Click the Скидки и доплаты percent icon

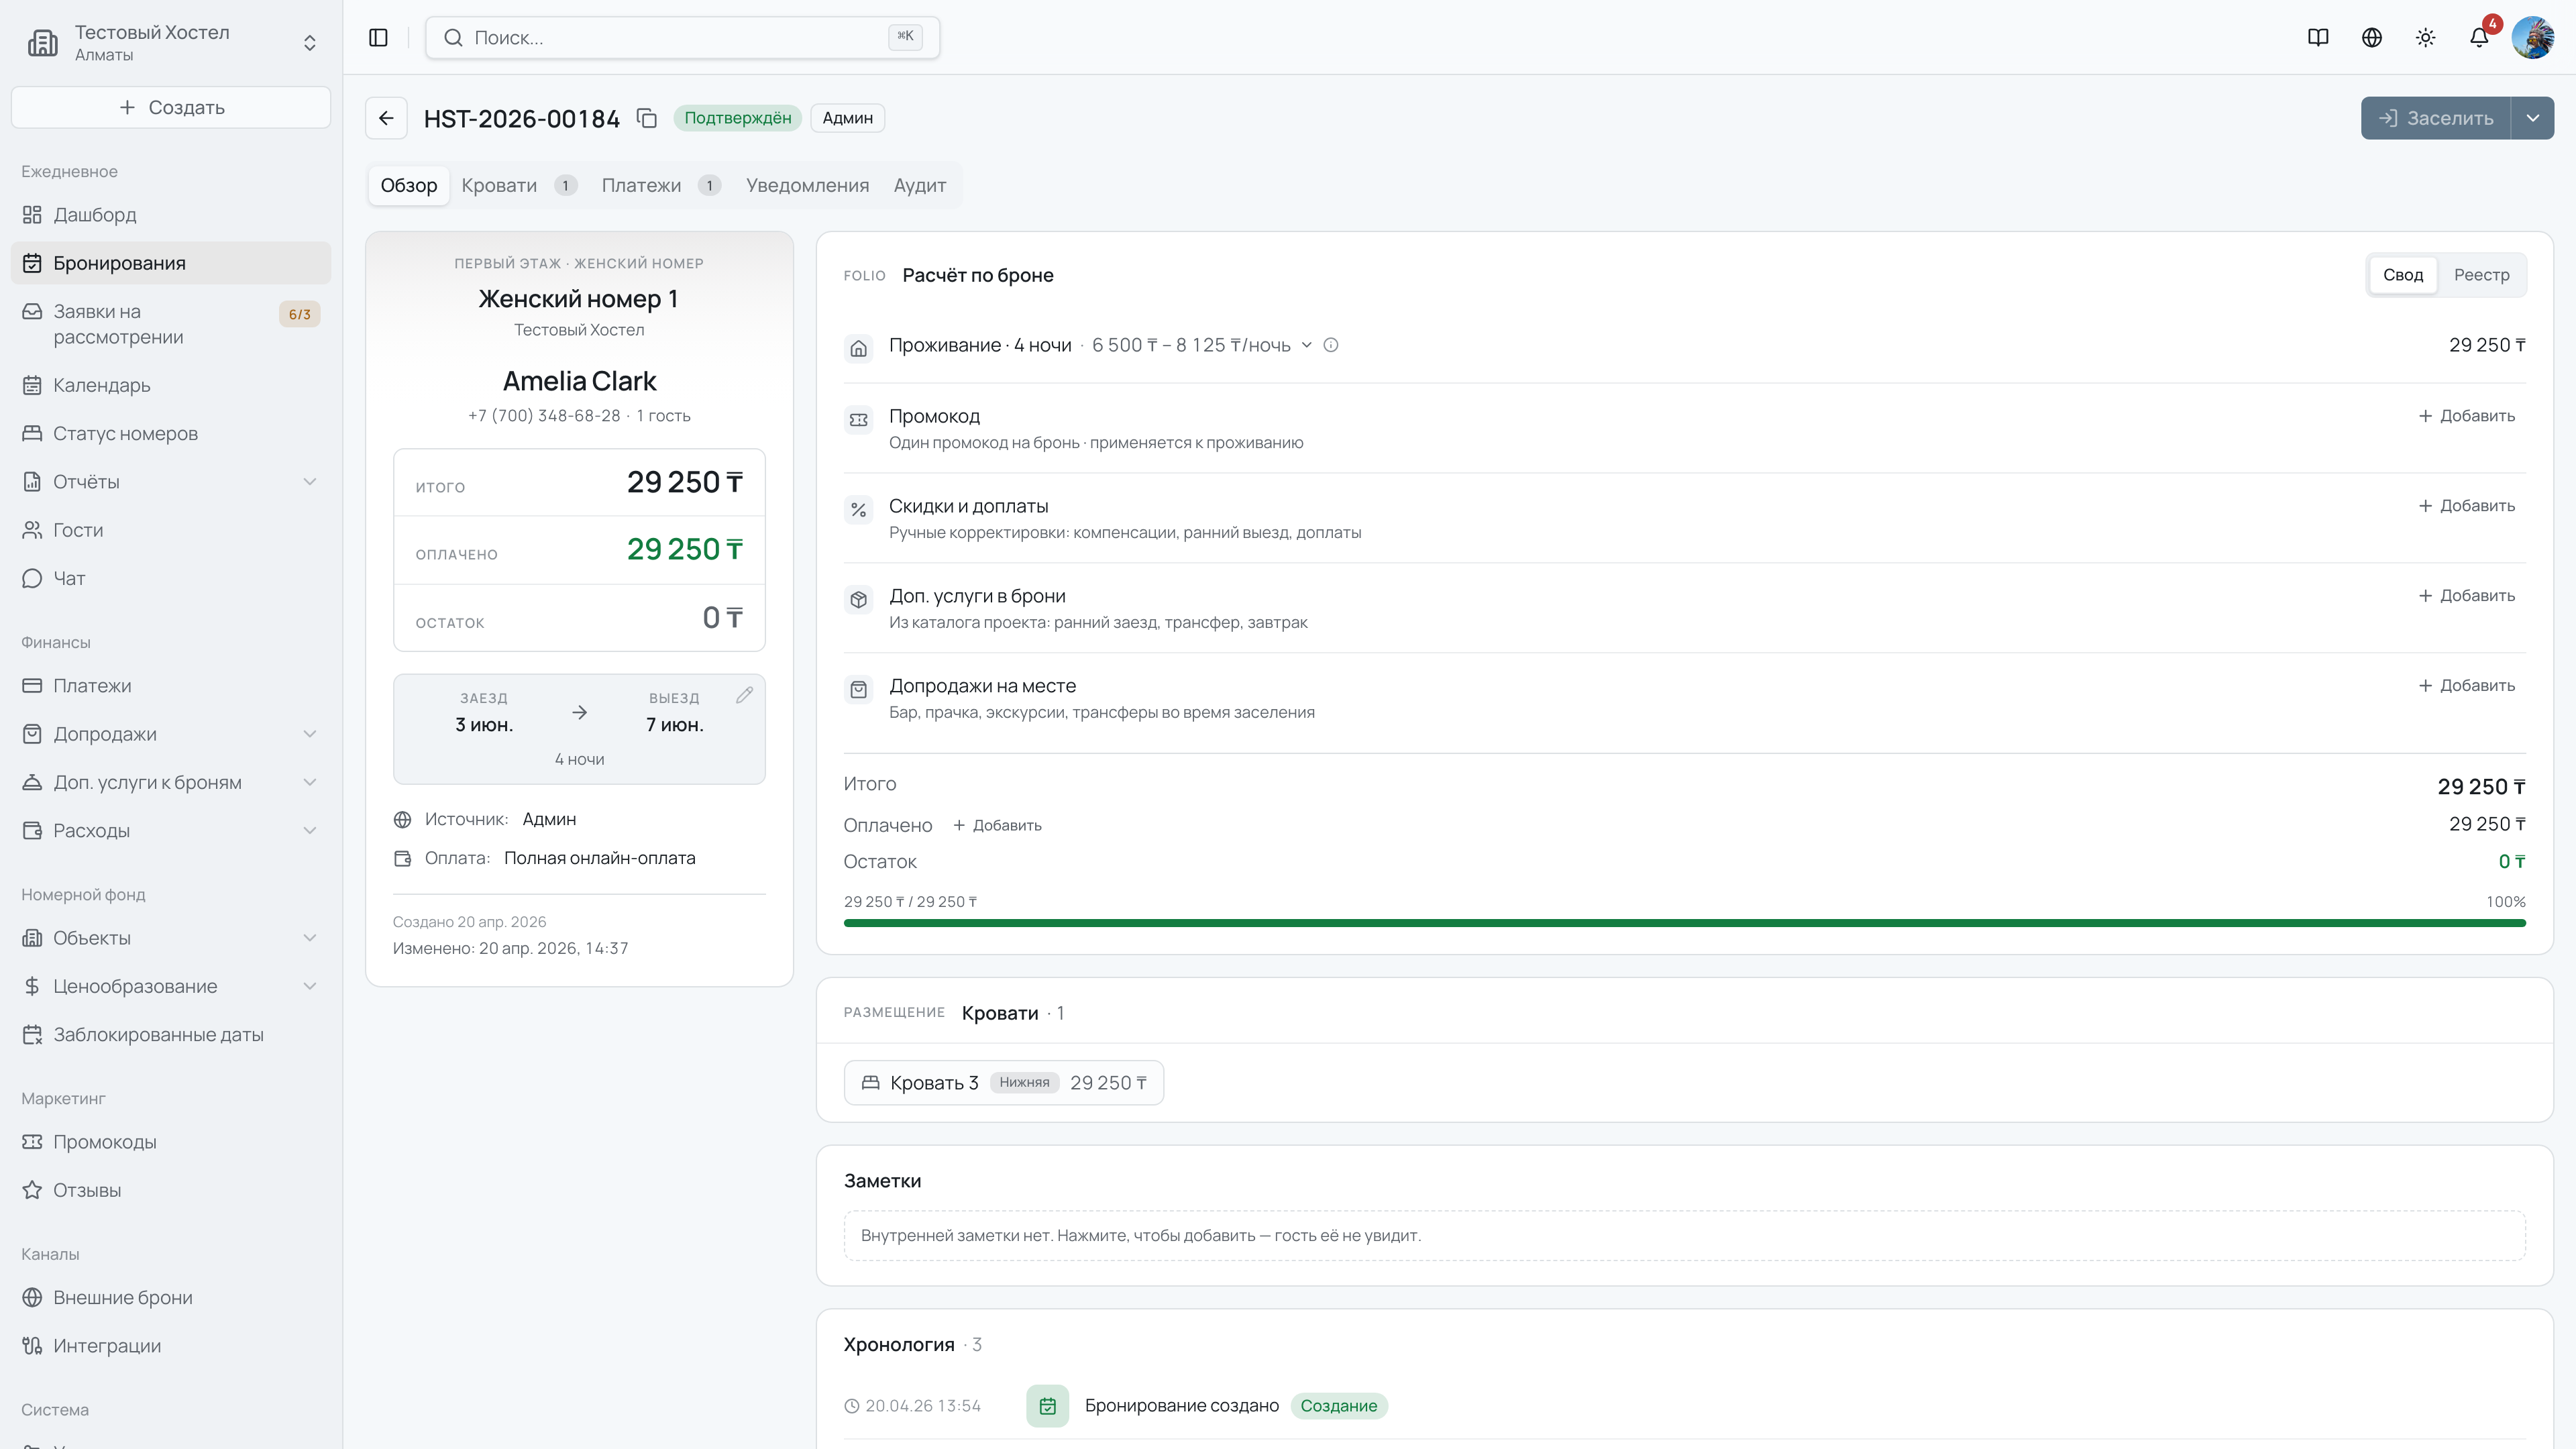click(x=858, y=510)
